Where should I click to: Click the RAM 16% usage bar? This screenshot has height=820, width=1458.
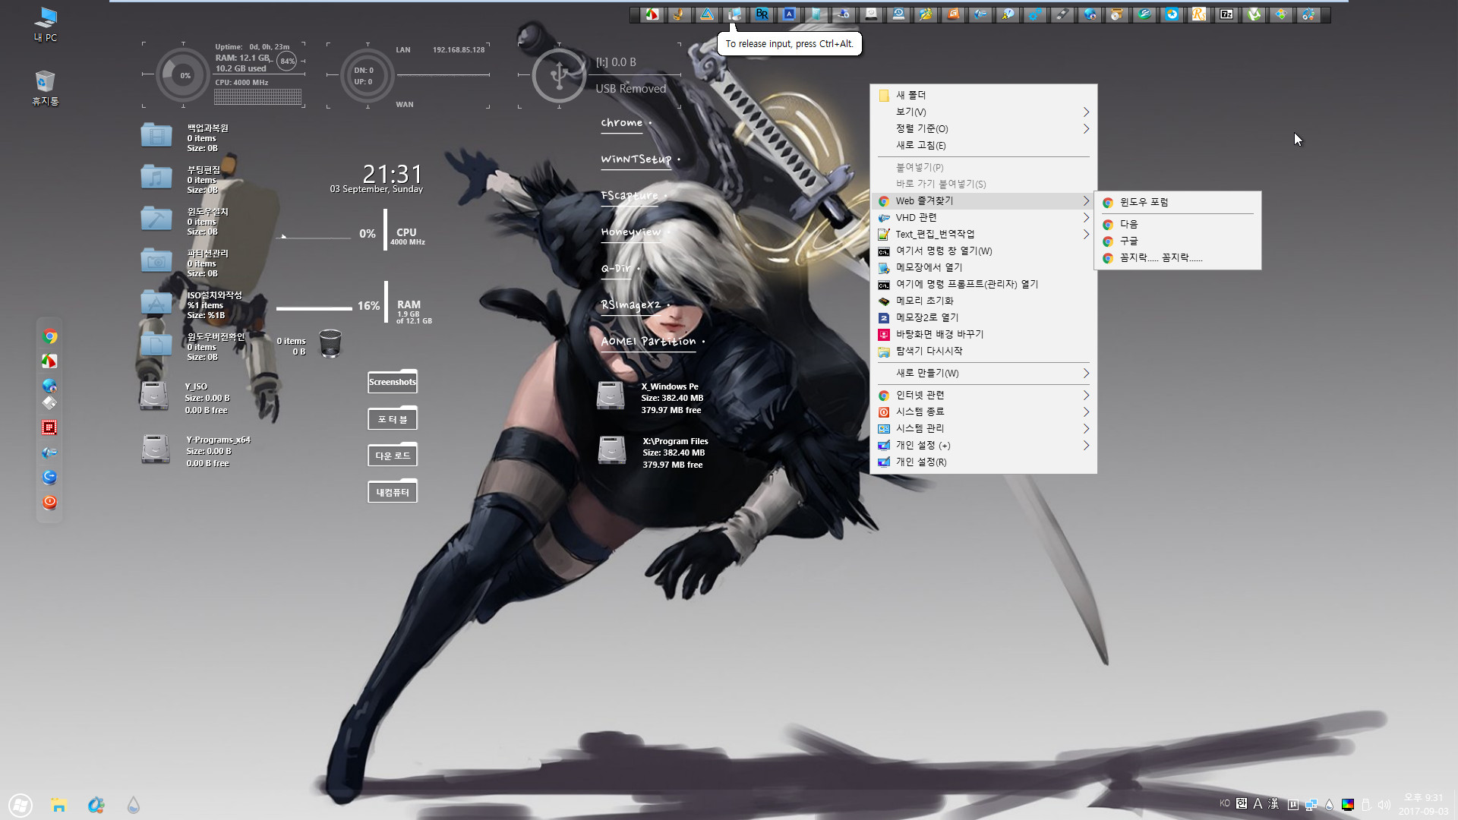(x=314, y=308)
